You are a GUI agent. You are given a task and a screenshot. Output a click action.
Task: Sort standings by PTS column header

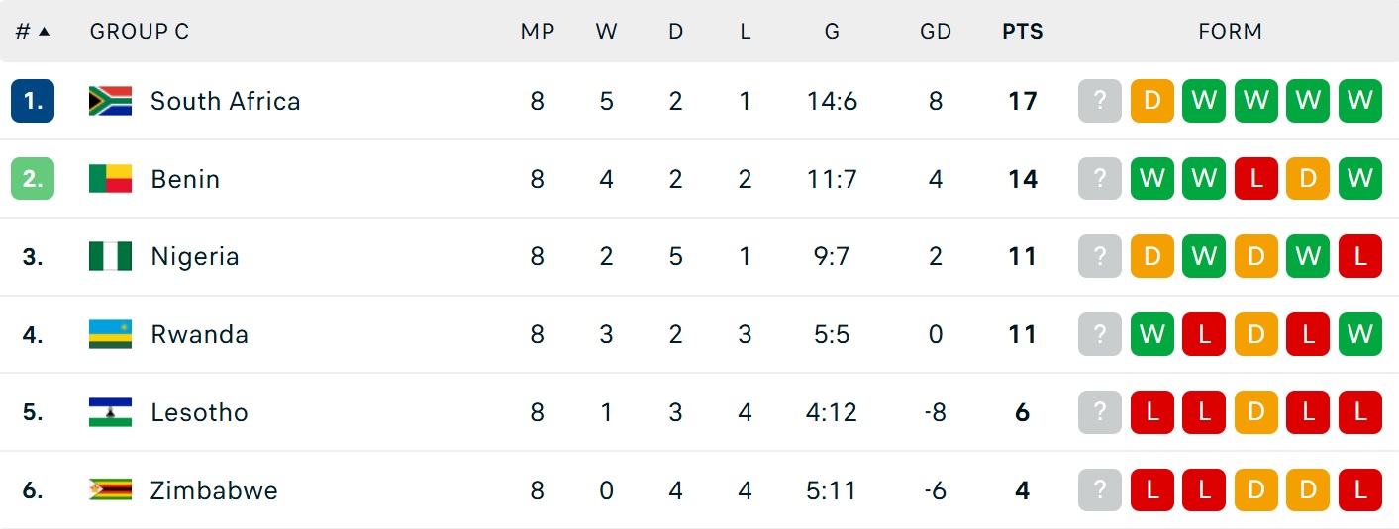pos(1023,32)
